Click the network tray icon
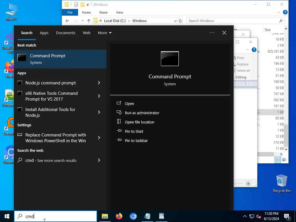The image size is (296, 222). pos(252,216)
